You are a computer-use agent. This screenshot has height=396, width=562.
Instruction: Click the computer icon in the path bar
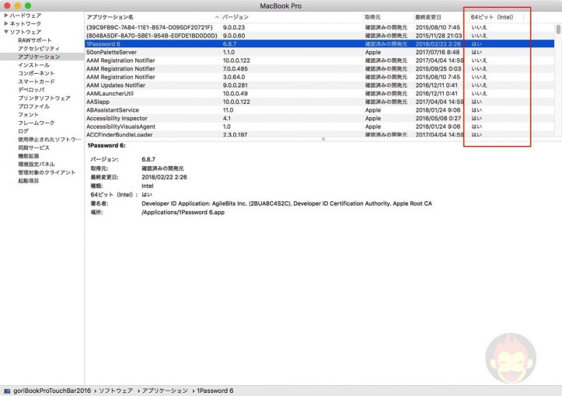tap(7, 391)
